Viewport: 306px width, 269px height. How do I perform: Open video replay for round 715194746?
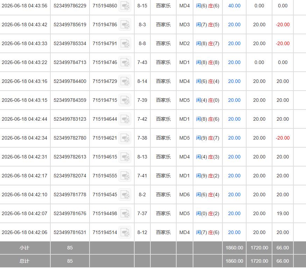pos(125,63)
